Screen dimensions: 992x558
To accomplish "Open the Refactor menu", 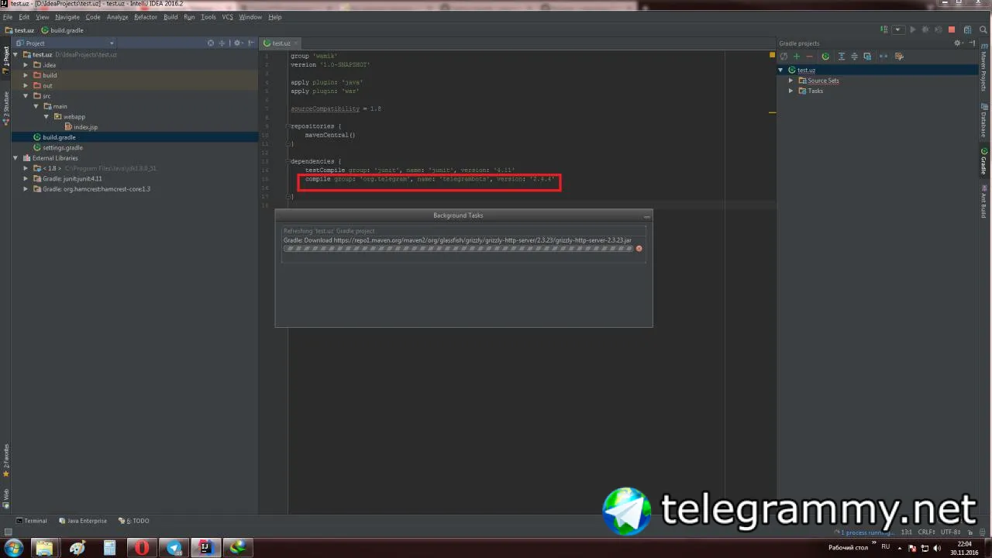I will [146, 17].
